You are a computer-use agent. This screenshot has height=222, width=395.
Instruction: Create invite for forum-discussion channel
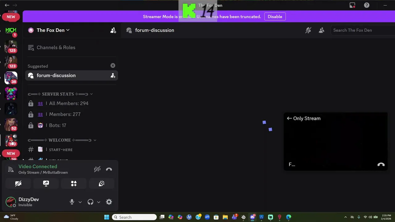(113, 76)
